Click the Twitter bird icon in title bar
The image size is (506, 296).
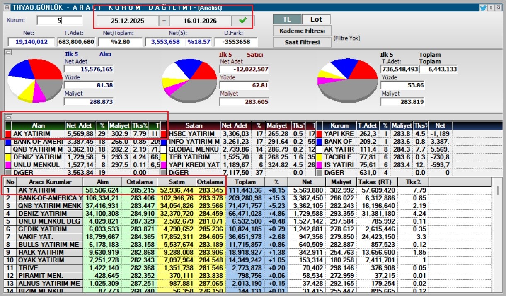click(x=483, y=7)
